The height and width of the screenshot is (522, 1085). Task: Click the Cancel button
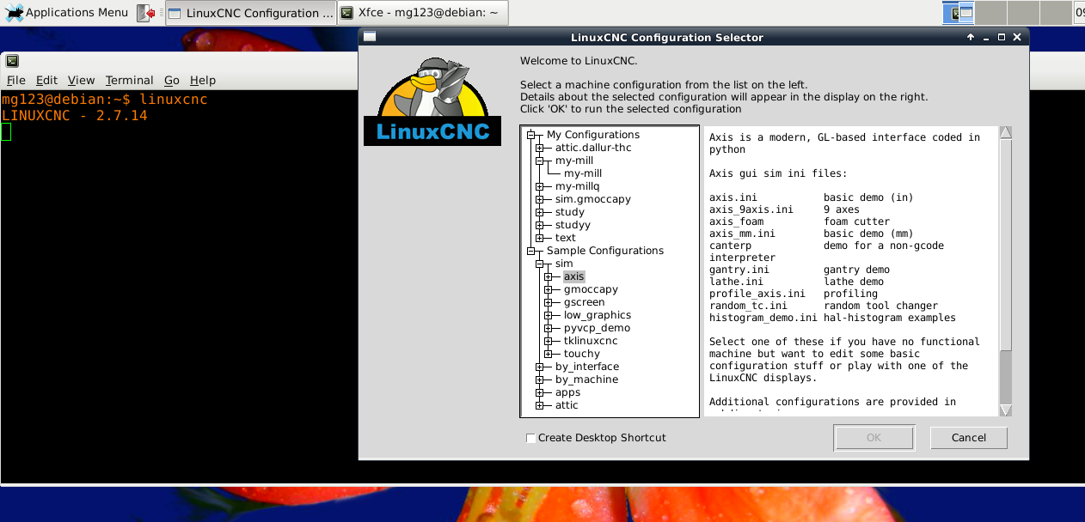coord(969,438)
